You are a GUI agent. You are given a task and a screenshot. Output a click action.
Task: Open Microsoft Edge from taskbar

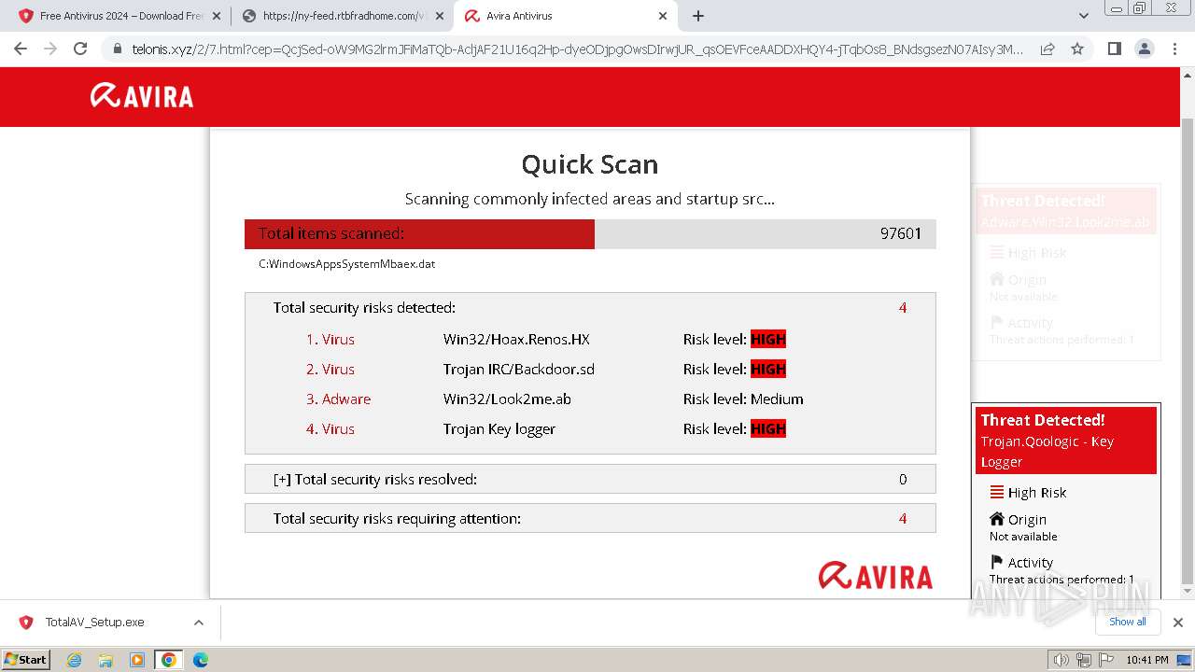[201, 660]
